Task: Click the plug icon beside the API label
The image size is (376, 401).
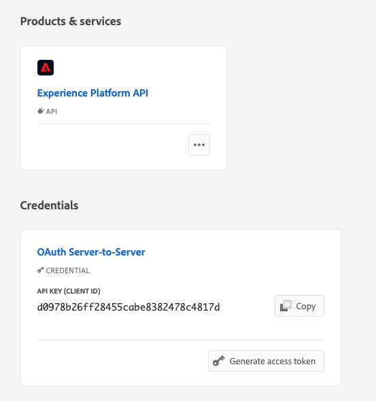Action: (x=40, y=111)
